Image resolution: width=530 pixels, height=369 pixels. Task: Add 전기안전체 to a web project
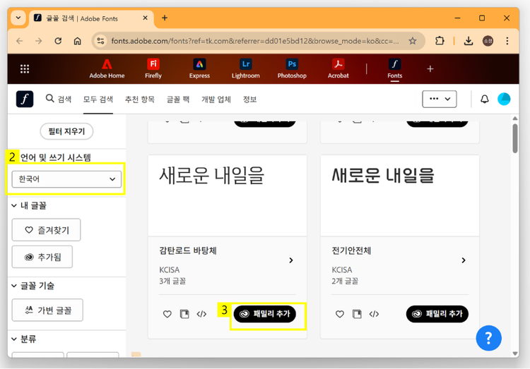tap(357, 314)
